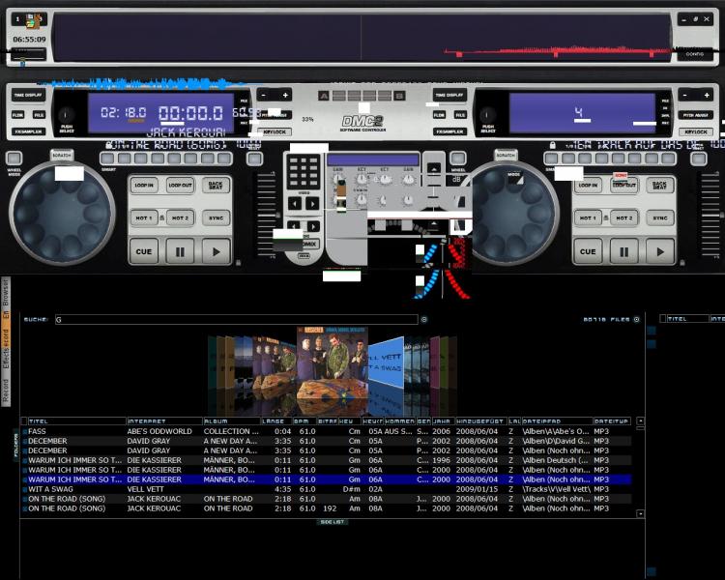Click the FILE button on the right deck
The image size is (725, 580).
460,115
